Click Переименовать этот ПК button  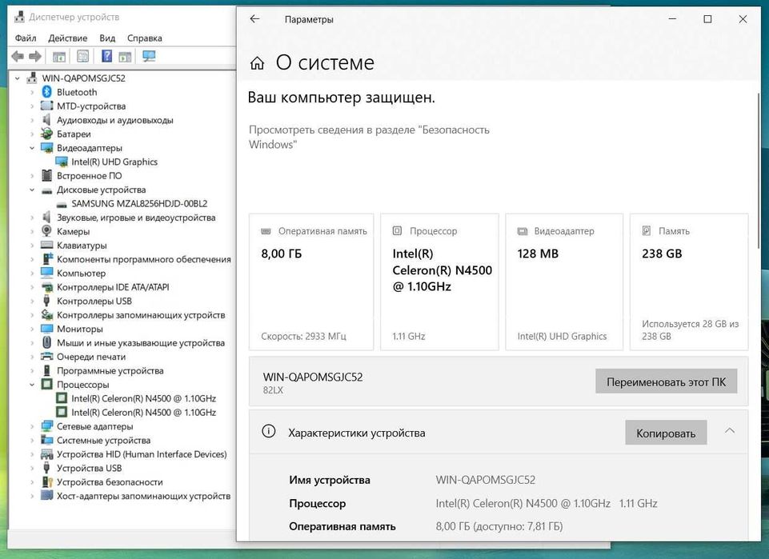[666, 381]
